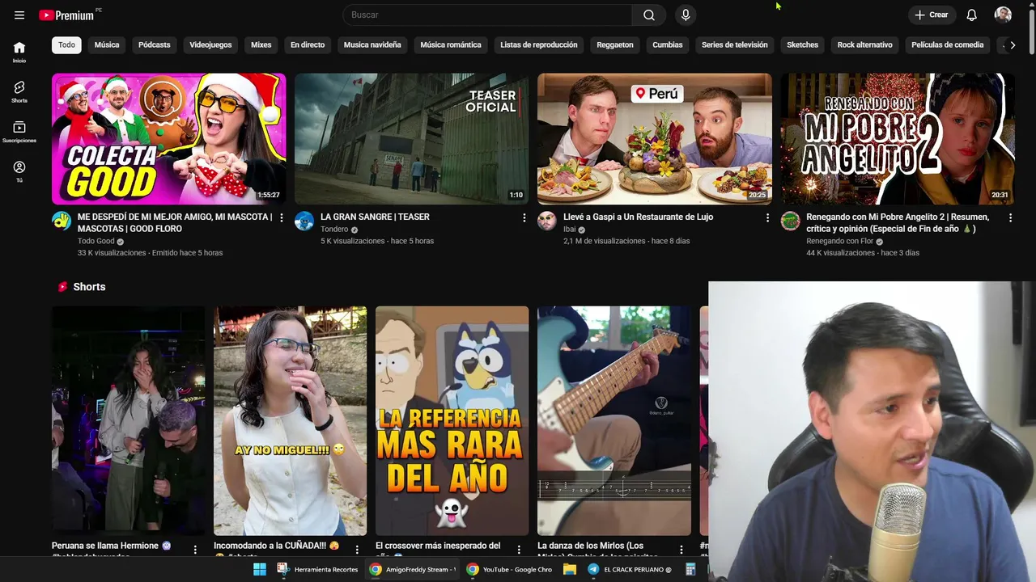Open the hamburger guide menu
The height and width of the screenshot is (582, 1036).
coord(19,15)
